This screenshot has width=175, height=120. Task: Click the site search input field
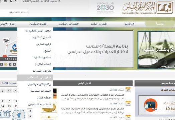point(14,12)
